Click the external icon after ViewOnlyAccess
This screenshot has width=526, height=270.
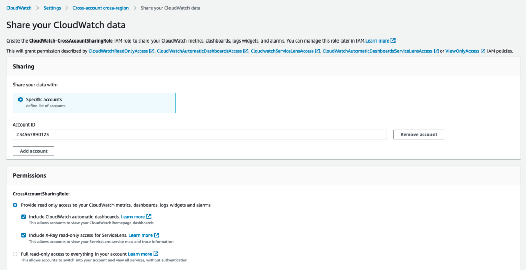tap(483, 51)
